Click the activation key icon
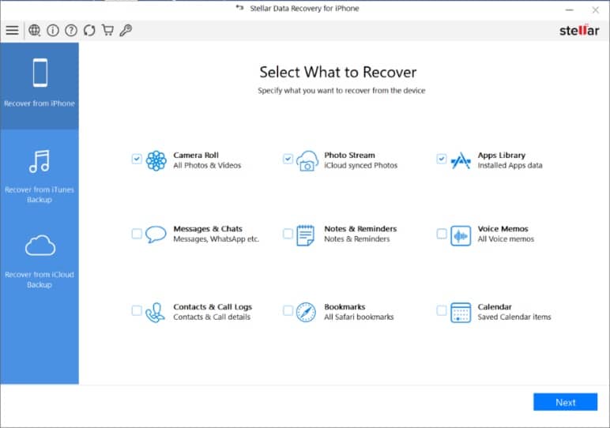 [x=126, y=30]
